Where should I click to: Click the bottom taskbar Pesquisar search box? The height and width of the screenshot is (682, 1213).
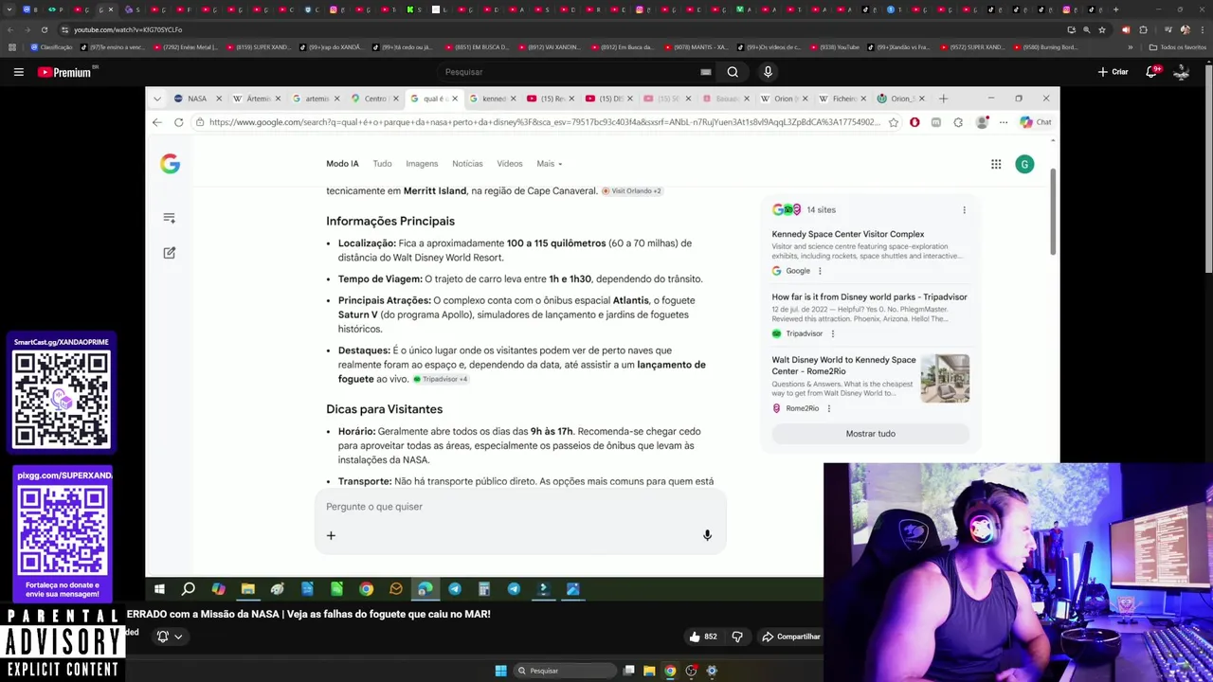(567, 671)
